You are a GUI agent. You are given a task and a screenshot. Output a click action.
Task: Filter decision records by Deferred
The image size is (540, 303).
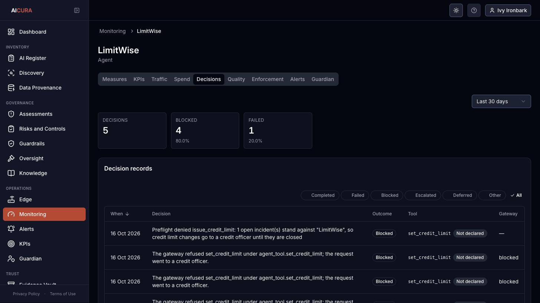pyautogui.click(x=460, y=195)
